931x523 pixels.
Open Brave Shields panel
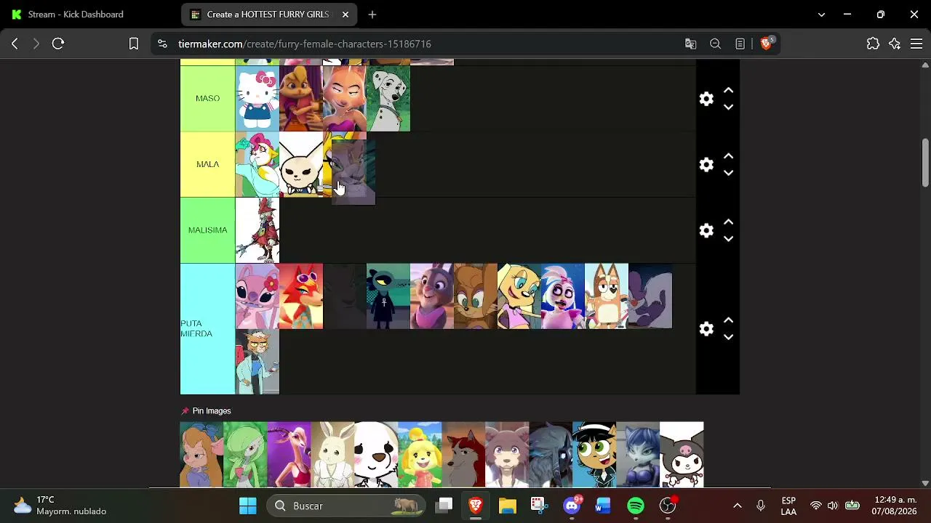click(x=767, y=44)
